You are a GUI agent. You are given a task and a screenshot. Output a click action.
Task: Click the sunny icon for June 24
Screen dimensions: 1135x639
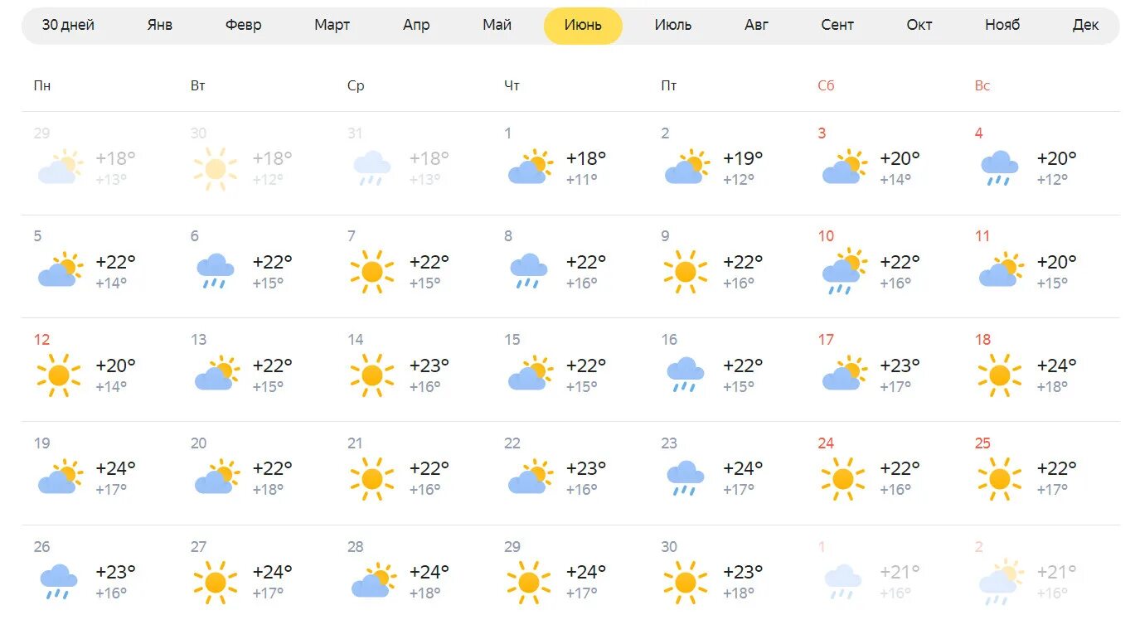(843, 478)
